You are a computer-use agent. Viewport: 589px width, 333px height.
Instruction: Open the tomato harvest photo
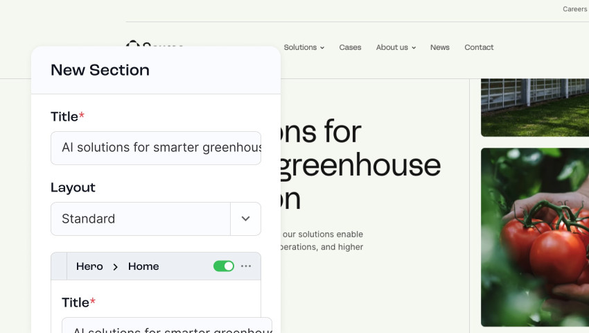pos(535,237)
